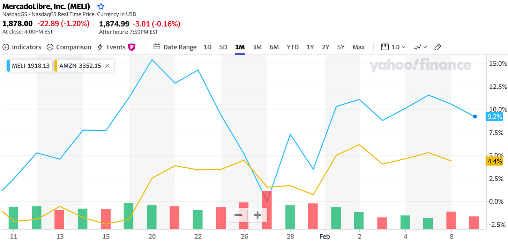Remove the AMZN comparison with X
This screenshot has width=508, height=249.
point(107,66)
